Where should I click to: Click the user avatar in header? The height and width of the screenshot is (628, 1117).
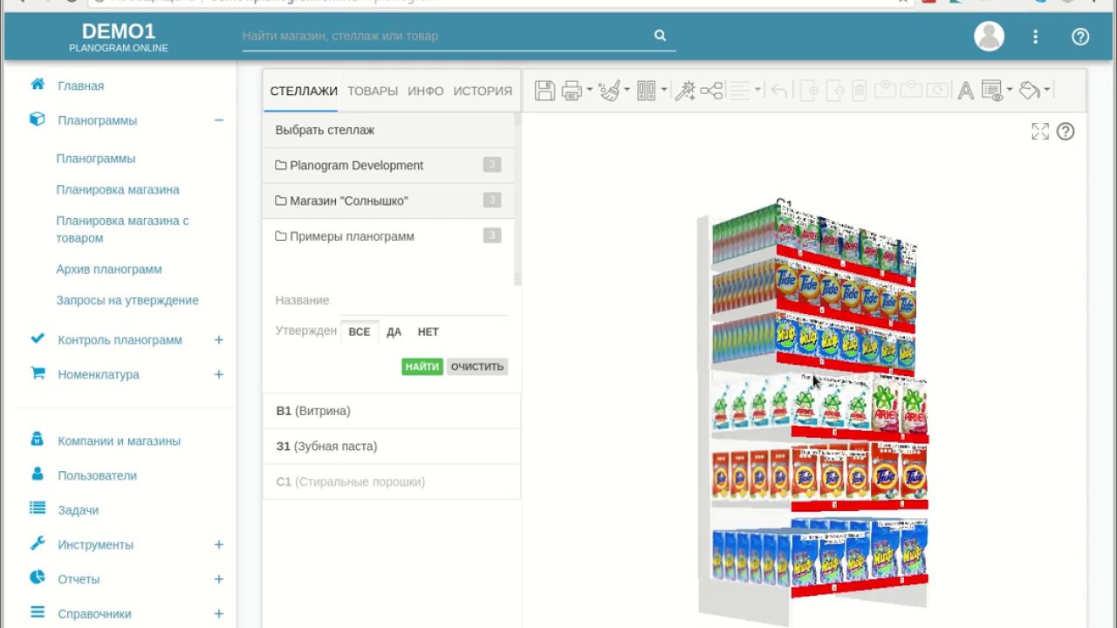(989, 36)
